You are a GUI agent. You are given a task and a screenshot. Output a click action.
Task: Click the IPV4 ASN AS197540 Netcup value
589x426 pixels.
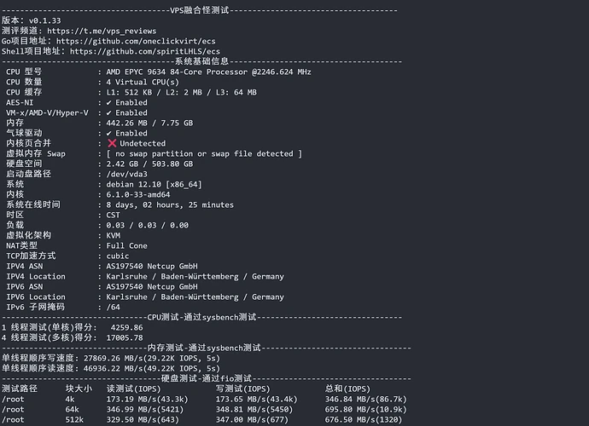(x=152, y=266)
